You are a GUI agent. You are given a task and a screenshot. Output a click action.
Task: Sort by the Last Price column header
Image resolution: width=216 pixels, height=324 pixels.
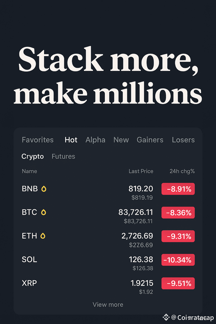141,171
